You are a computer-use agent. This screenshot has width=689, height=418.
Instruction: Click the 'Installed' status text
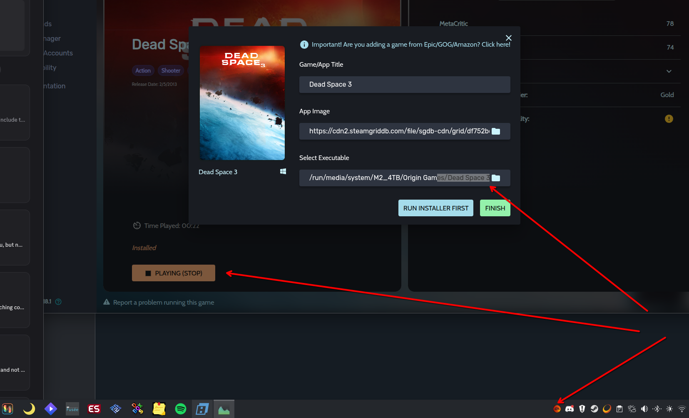[x=144, y=248]
